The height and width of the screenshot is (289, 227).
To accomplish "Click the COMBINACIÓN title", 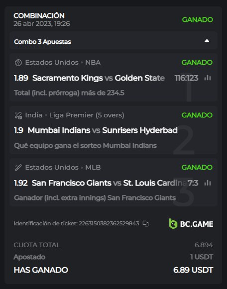I will (39, 15).
